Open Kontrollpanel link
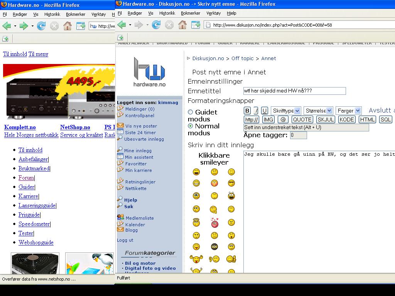 click(140, 116)
